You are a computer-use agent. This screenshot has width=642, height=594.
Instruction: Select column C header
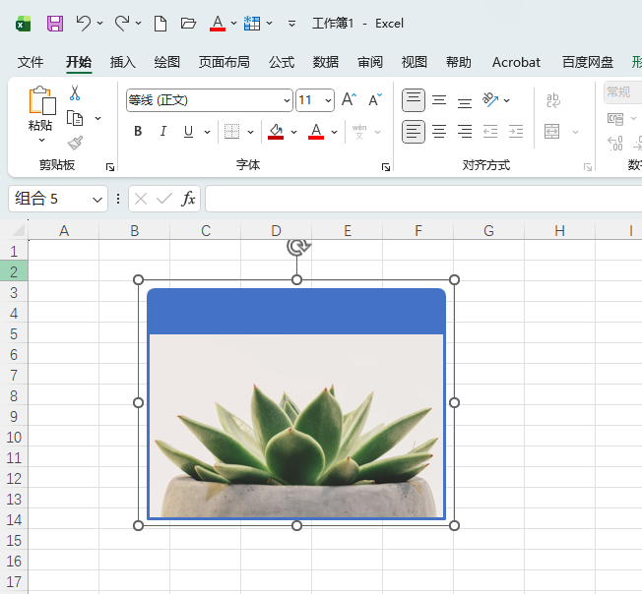(x=206, y=231)
